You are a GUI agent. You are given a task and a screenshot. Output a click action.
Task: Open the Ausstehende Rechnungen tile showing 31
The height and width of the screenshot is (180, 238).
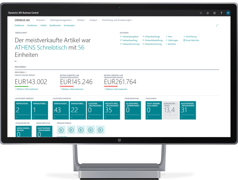tap(188, 110)
